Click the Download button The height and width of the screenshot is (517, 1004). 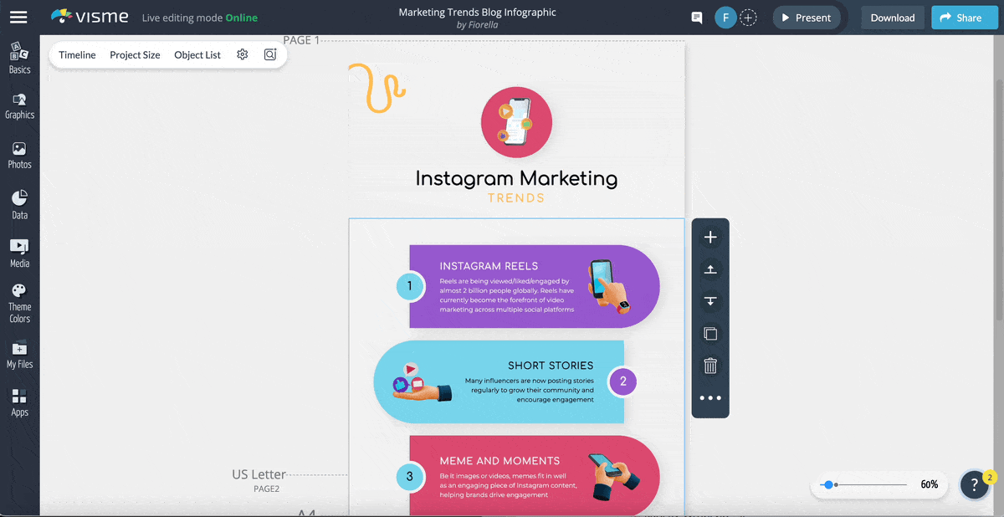(x=892, y=18)
